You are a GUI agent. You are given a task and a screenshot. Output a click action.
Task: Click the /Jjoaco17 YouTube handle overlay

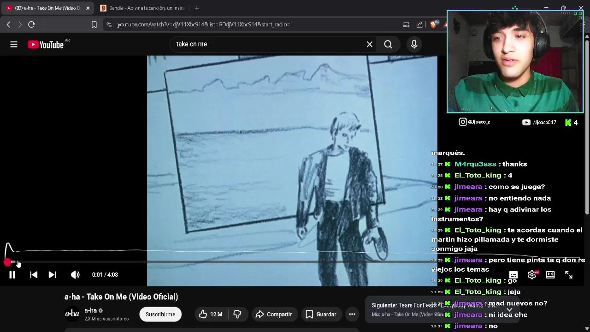click(x=545, y=122)
